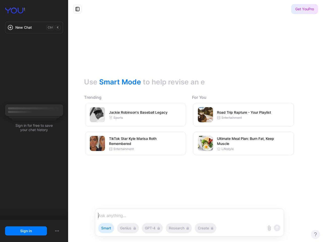Click the Sign in button
The image size is (323, 242).
26,231
